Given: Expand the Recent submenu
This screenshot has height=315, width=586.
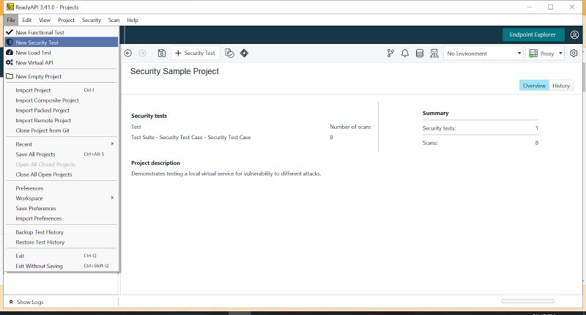Looking at the screenshot, I should click(x=61, y=144).
